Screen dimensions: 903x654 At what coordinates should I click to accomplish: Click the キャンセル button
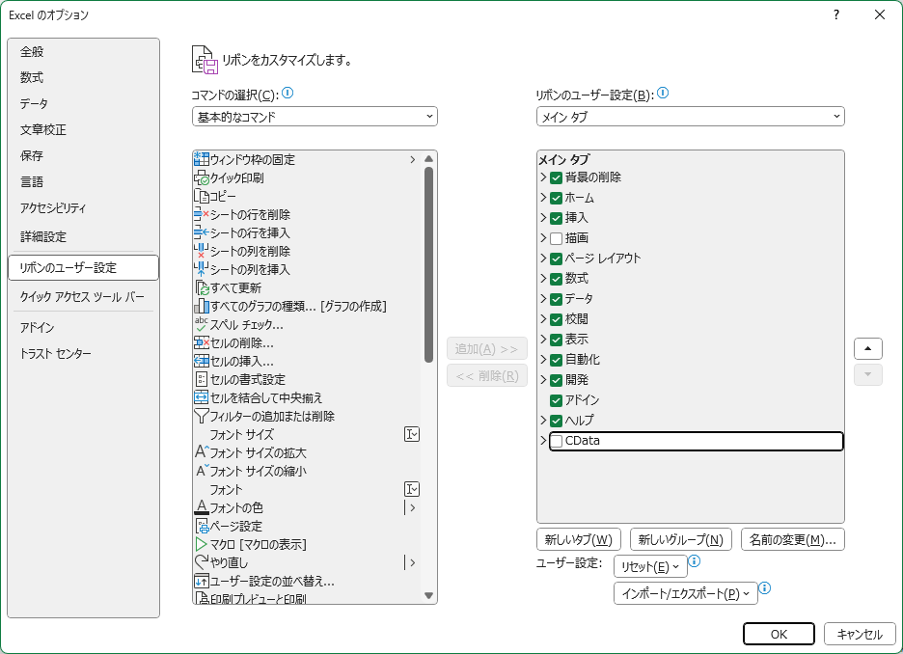pyautogui.click(x=860, y=634)
